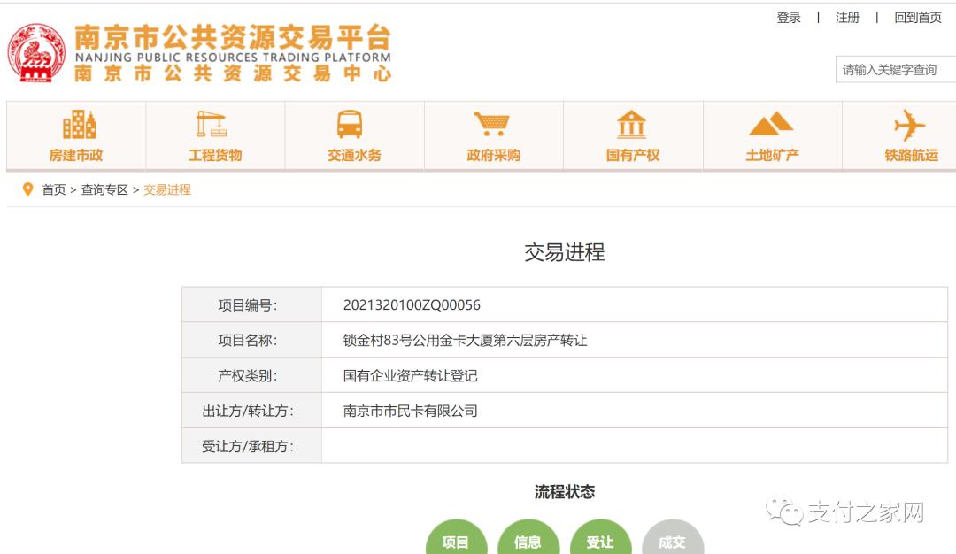Go back via 回到首页 link
The height and width of the screenshot is (554, 956).
click(917, 18)
